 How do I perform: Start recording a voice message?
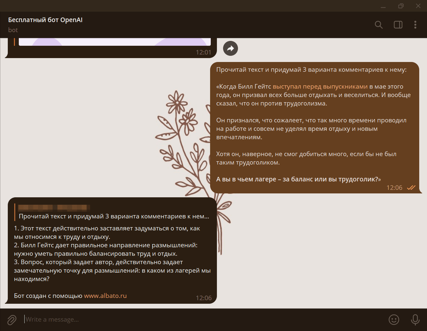(x=415, y=320)
